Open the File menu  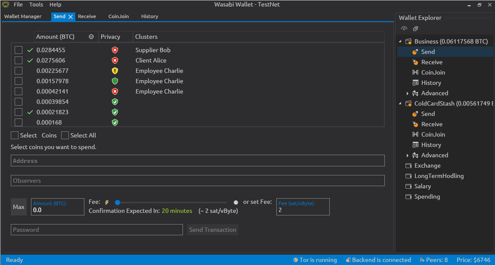point(19,4)
